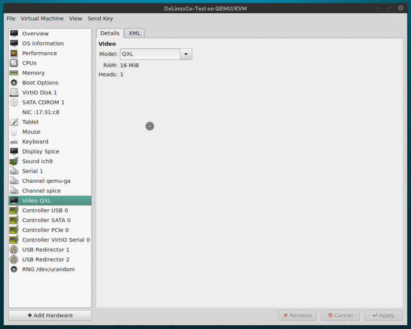This screenshot has width=411, height=329.
Task: Open Boot Options via its gear icon
Action: click(x=14, y=82)
